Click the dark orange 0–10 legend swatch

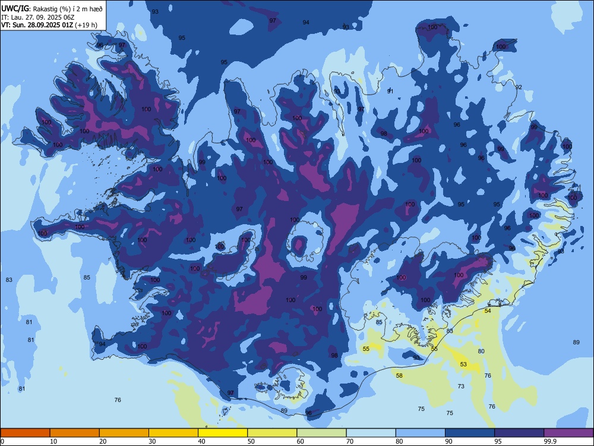pyautogui.click(x=25, y=433)
